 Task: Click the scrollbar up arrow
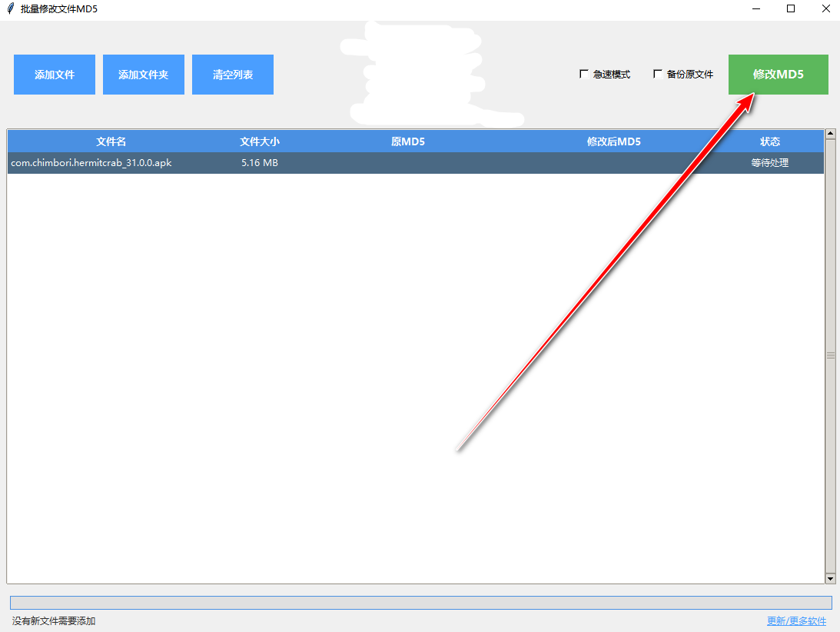[x=830, y=135]
